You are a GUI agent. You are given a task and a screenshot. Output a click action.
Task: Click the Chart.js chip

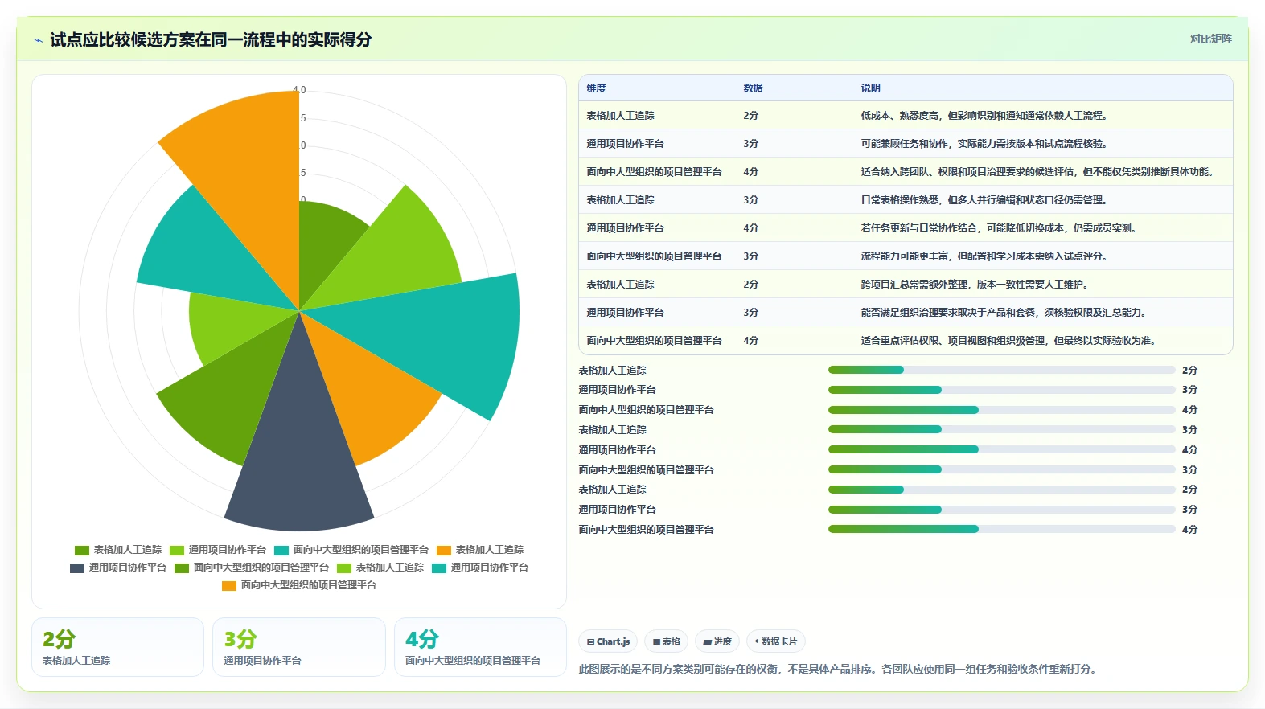click(x=608, y=641)
